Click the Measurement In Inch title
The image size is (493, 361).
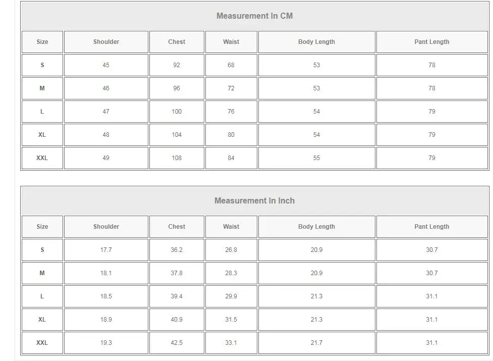(254, 200)
